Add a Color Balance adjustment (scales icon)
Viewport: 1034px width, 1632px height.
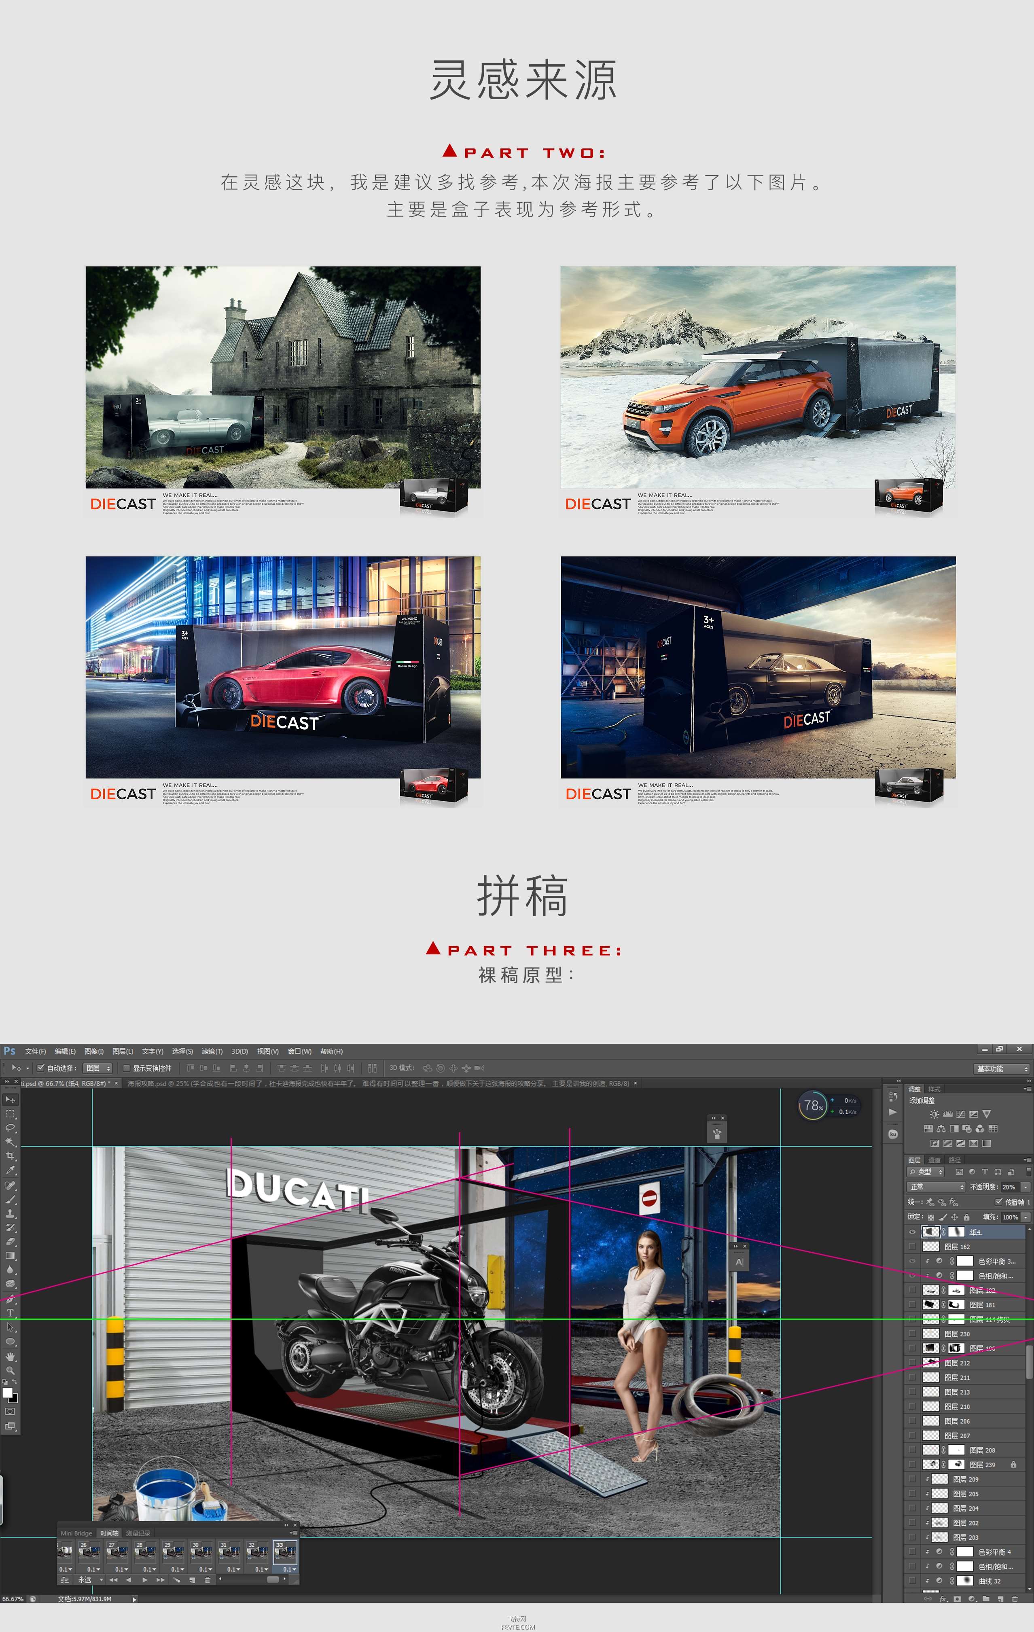point(941,1128)
